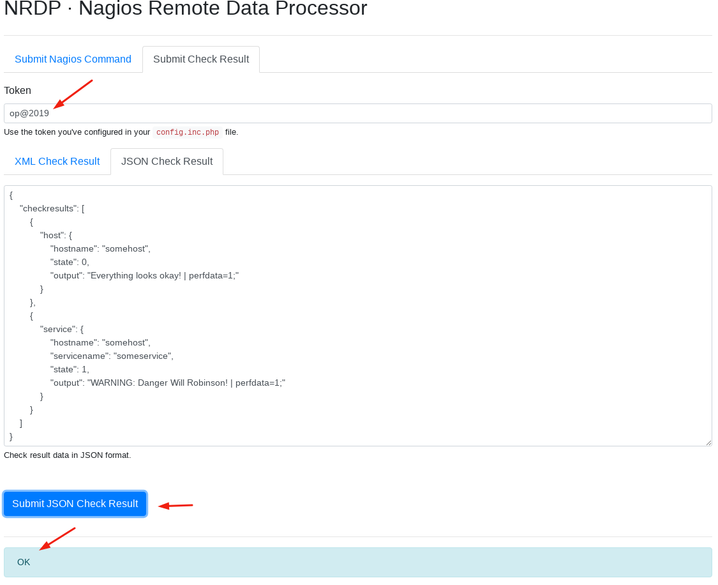Screen dimensions: 718x585
Task: Place cursor on the "state": 1 line
Action: tap(70, 369)
